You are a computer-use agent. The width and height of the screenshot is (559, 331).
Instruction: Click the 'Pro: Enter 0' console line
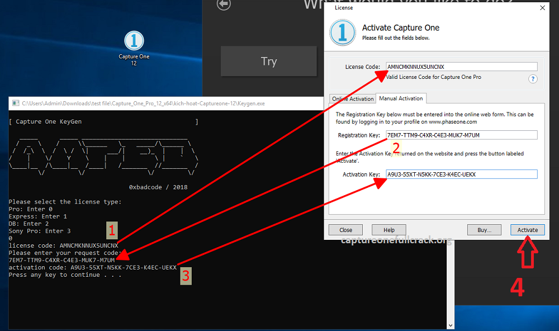point(31,209)
